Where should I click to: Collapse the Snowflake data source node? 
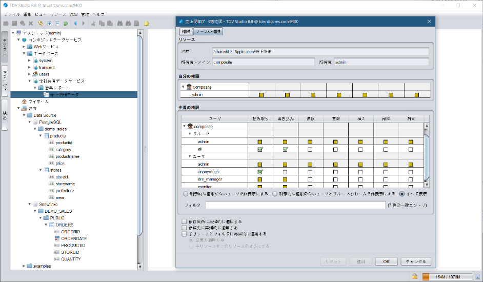(30, 204)
